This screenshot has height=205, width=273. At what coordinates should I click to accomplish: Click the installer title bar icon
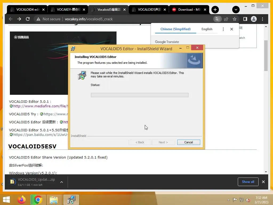point(73,49)
